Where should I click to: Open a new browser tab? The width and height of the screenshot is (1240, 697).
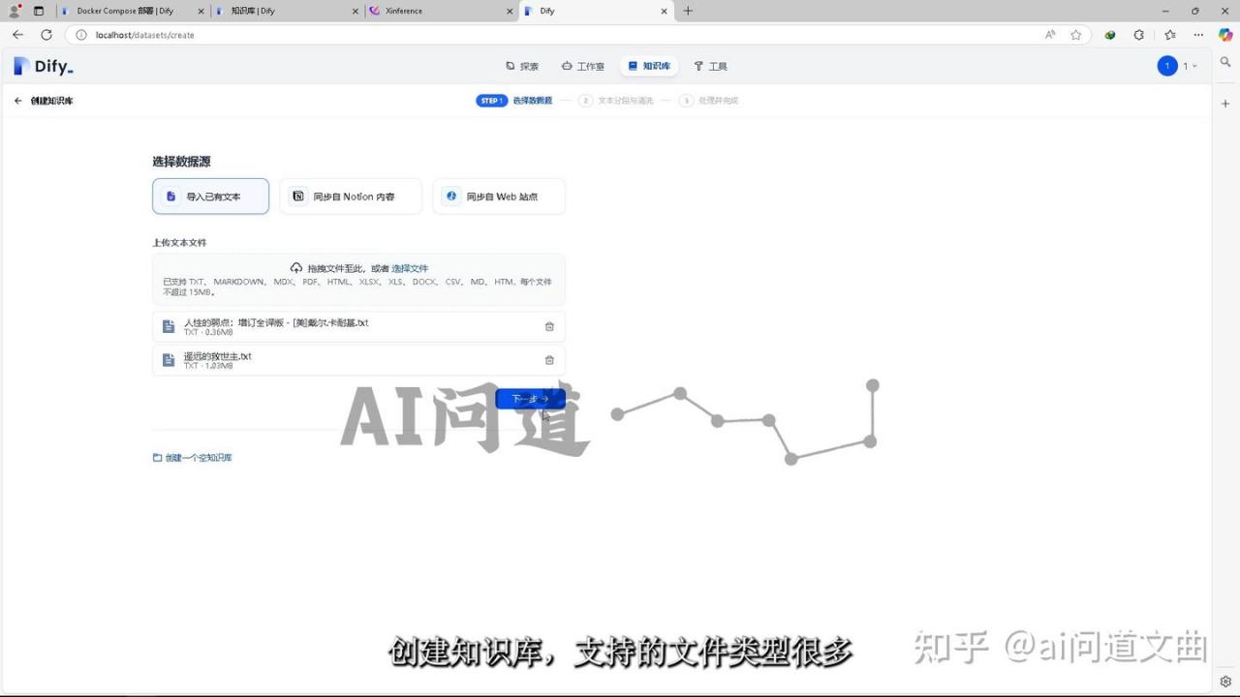click(x=688, y=12)
